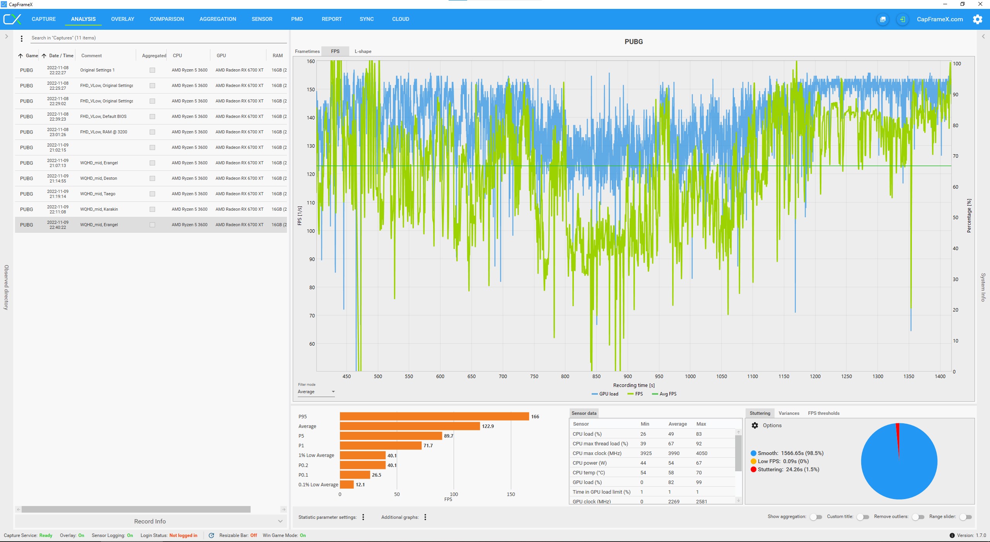Viewport: 990px width, 542px height.
Task: Click the login icon in header
Action: [x=902, y=19]
